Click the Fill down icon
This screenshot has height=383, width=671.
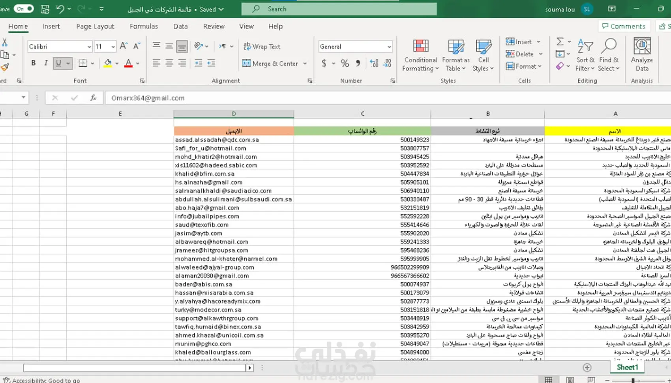point(560,54)
